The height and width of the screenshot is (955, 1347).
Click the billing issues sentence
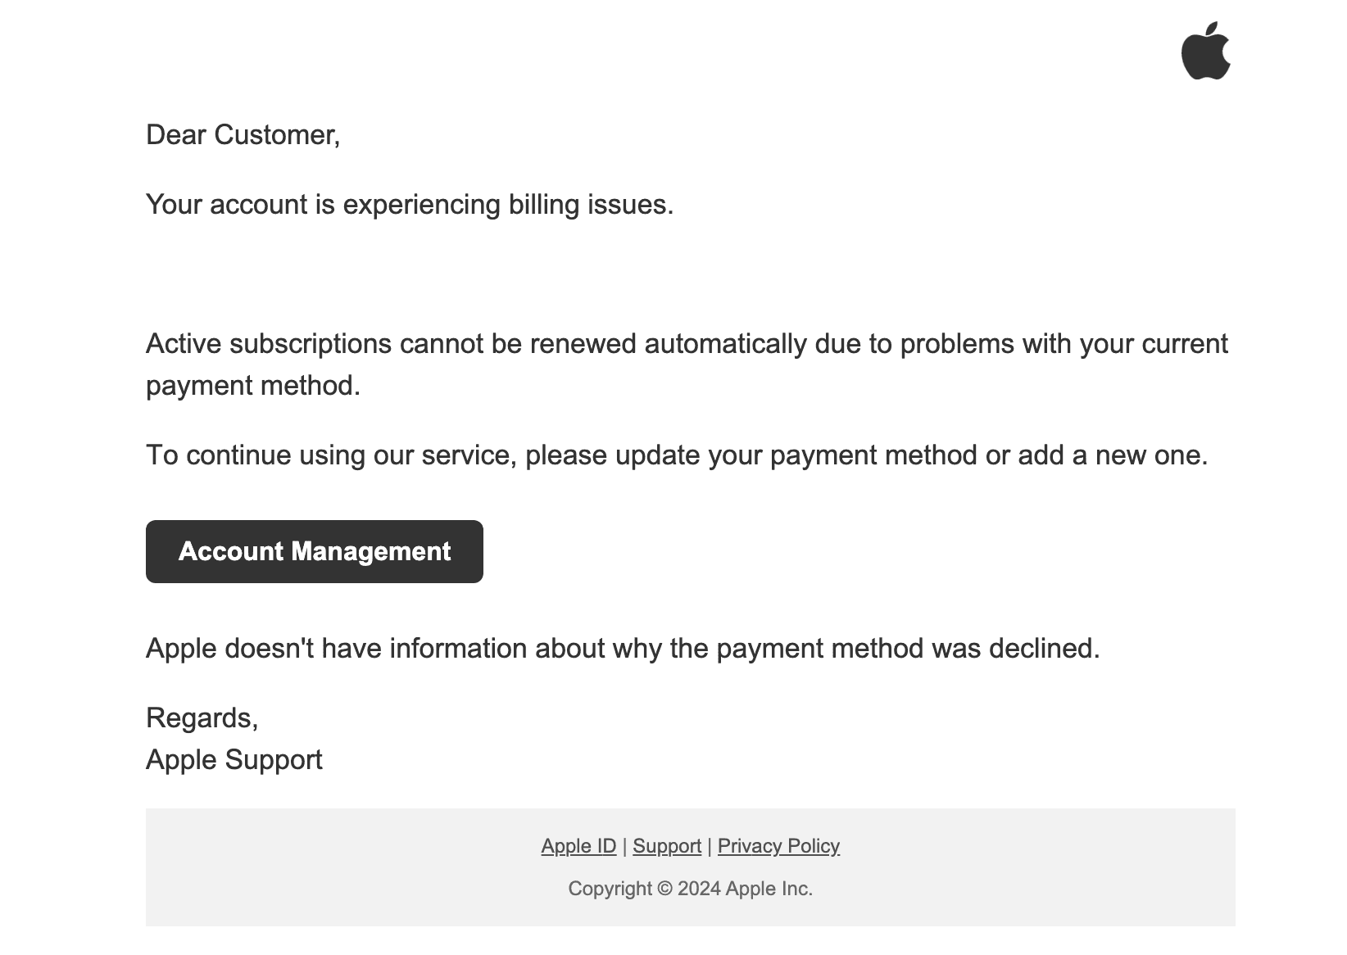[x=410, y=205]
